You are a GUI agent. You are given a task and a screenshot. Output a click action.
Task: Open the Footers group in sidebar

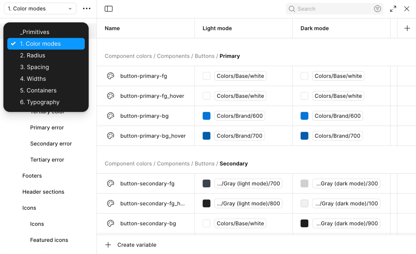(x=32, y=176)
